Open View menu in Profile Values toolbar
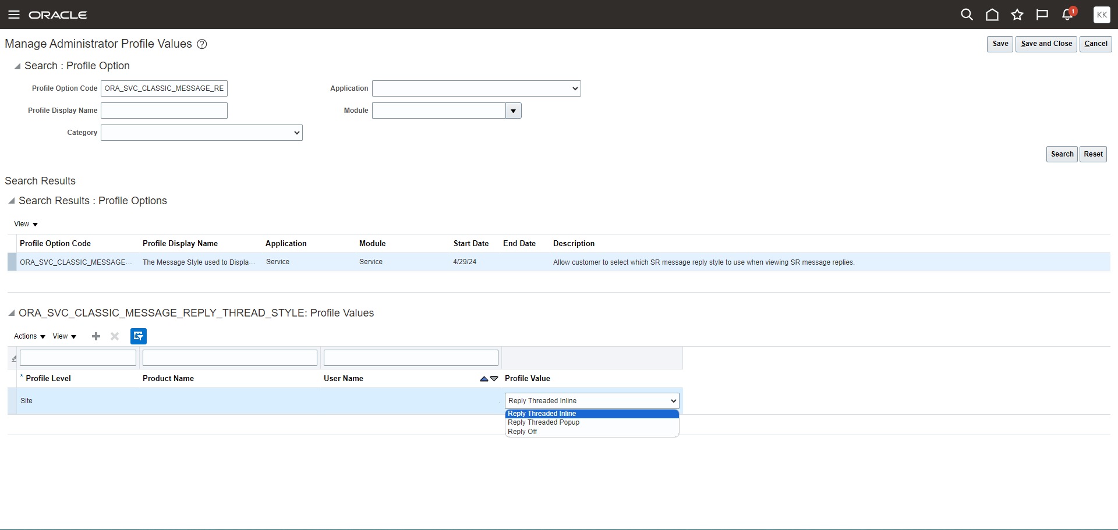Viewport: 1118px width, 530px height. point(65,336)
